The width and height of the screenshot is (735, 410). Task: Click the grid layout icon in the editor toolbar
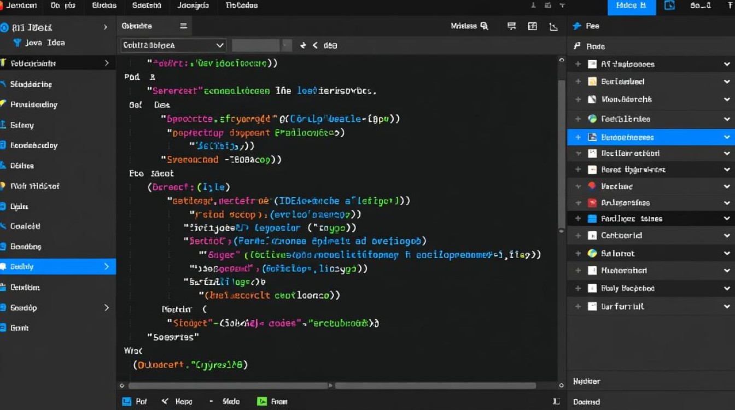tap(532, 26)
